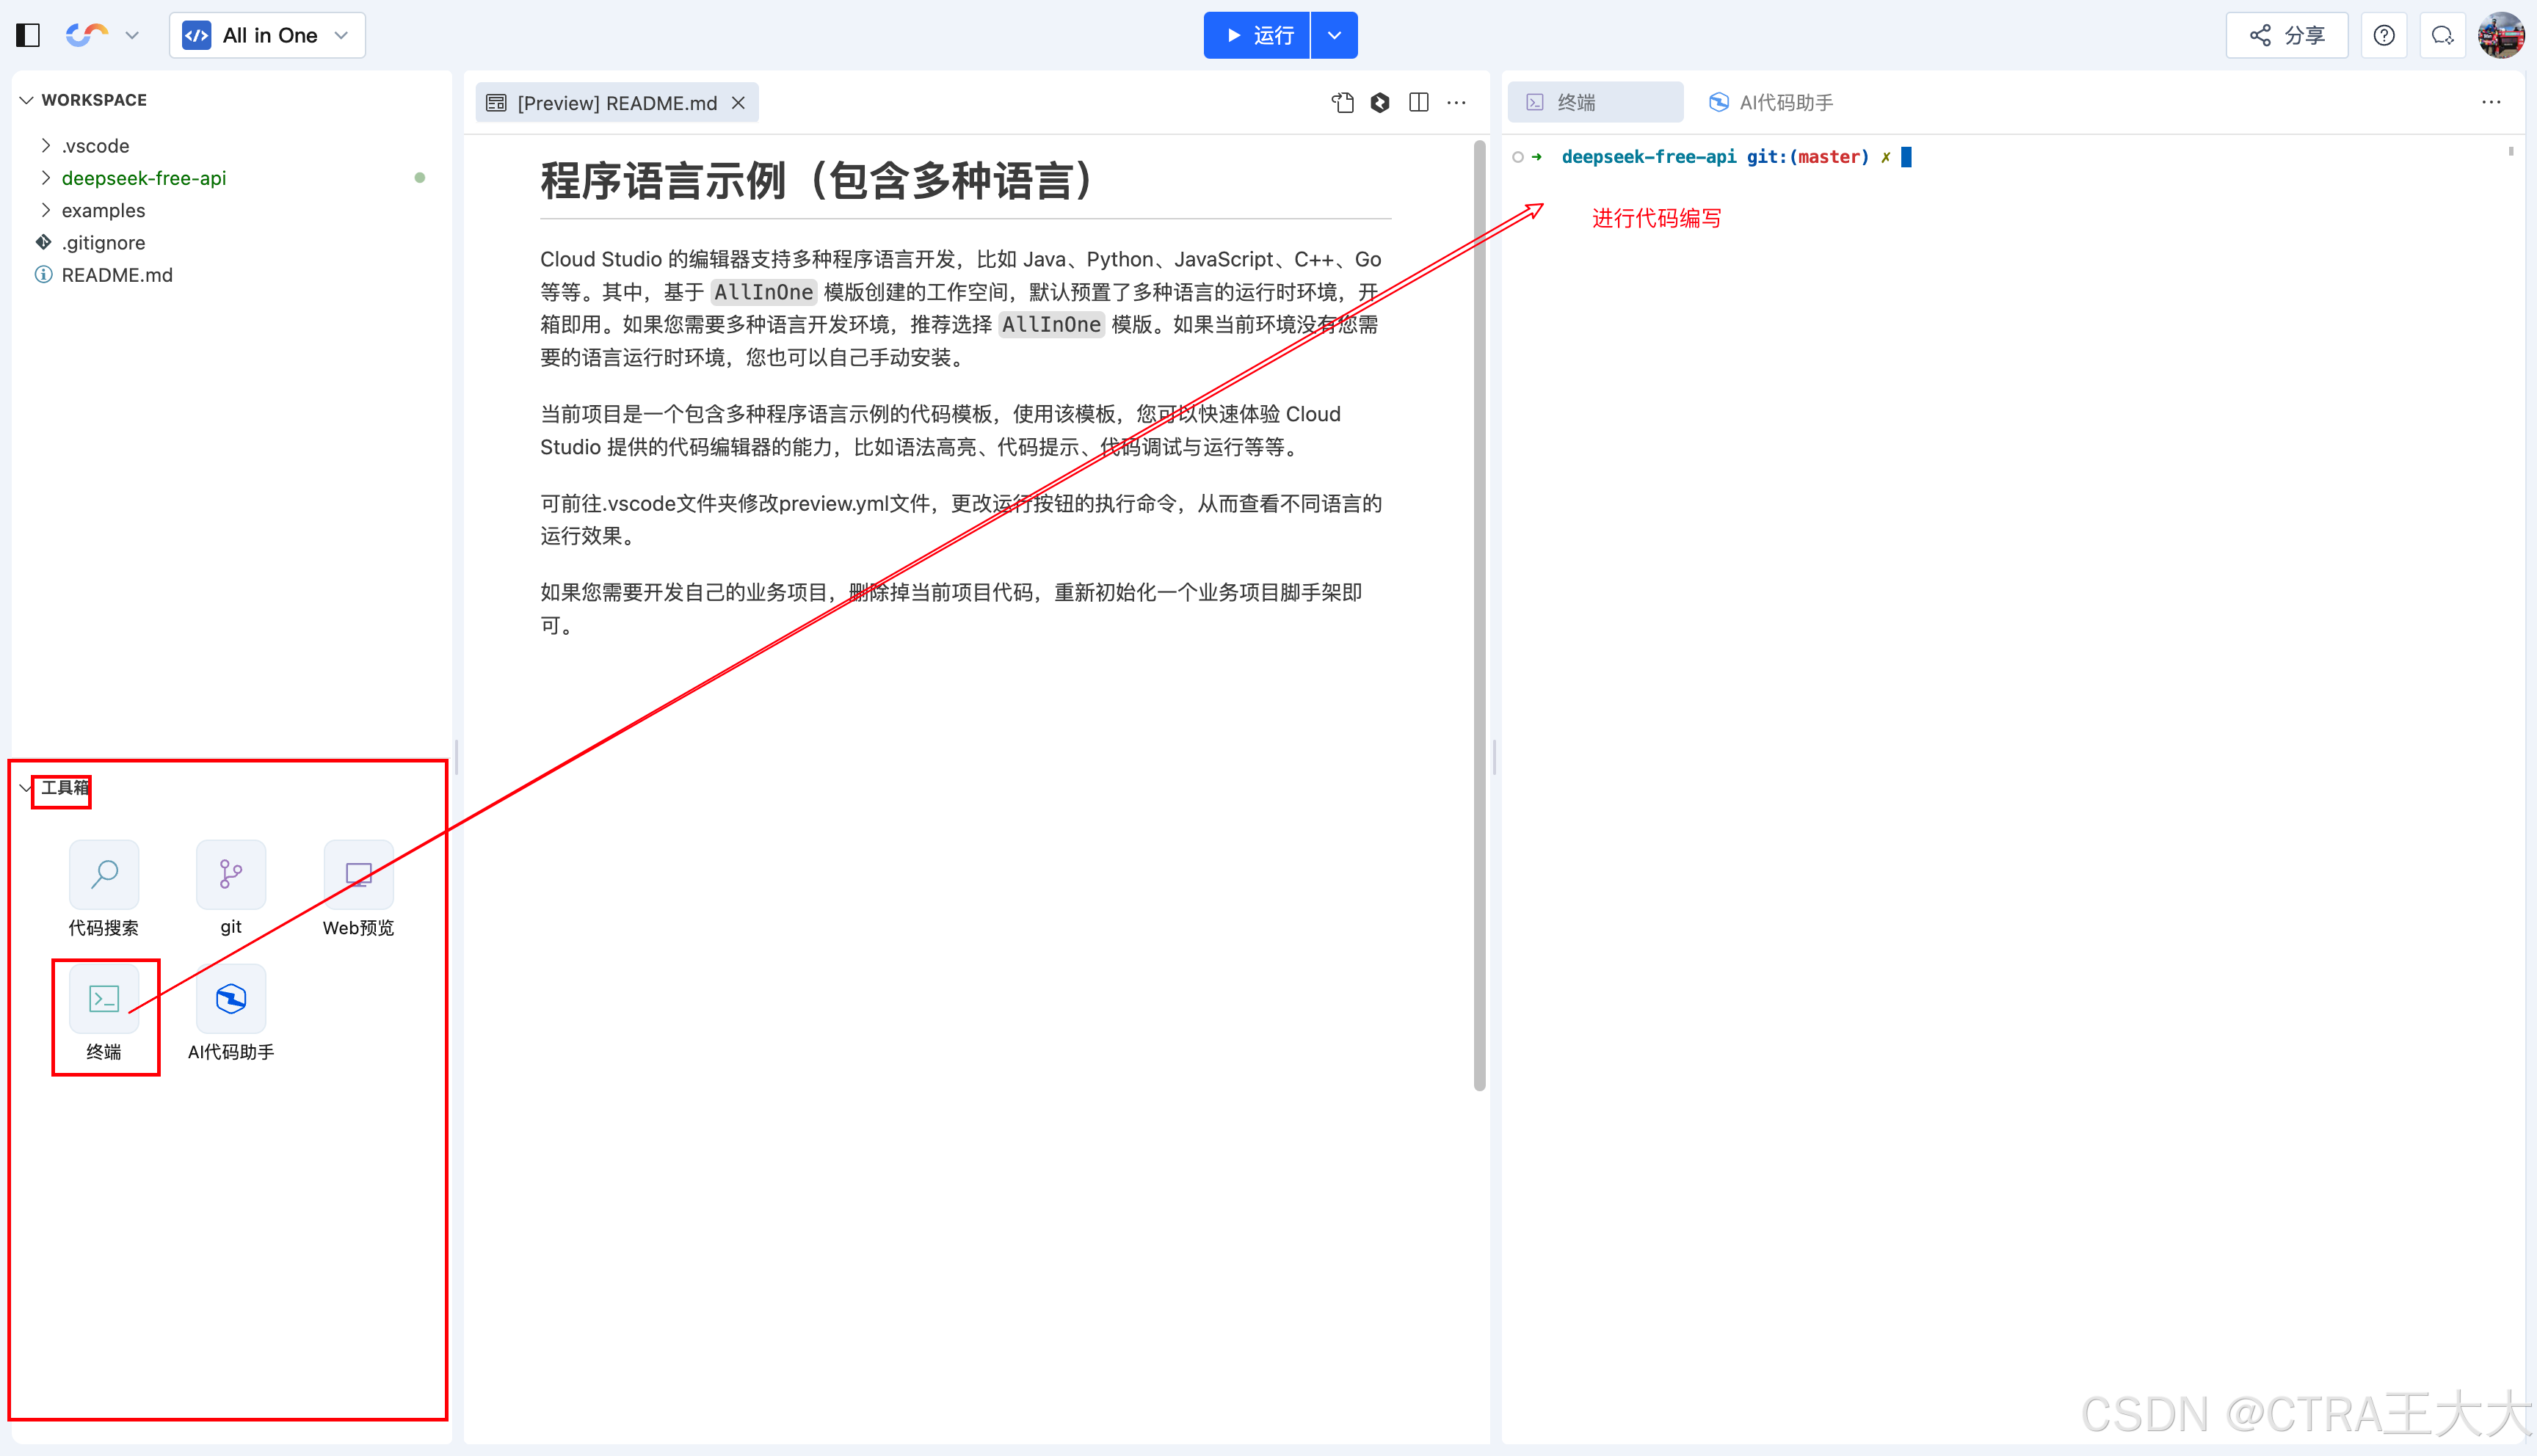Screen dimensions: 2537x1456
Task: Open the user avatar profile
Action: click(x=2501, y=36)
